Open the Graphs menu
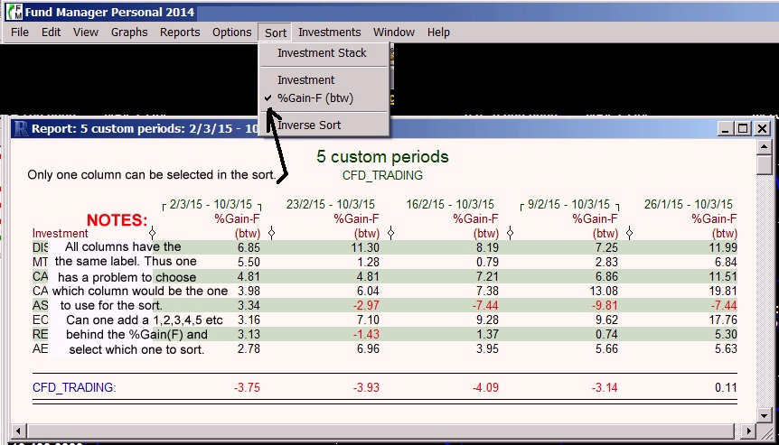This screenshot has width=779, height=445. point(129,32)
